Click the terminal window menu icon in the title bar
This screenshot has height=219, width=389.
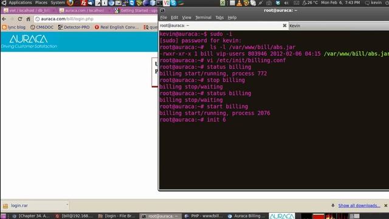click(x=162, y=10)
